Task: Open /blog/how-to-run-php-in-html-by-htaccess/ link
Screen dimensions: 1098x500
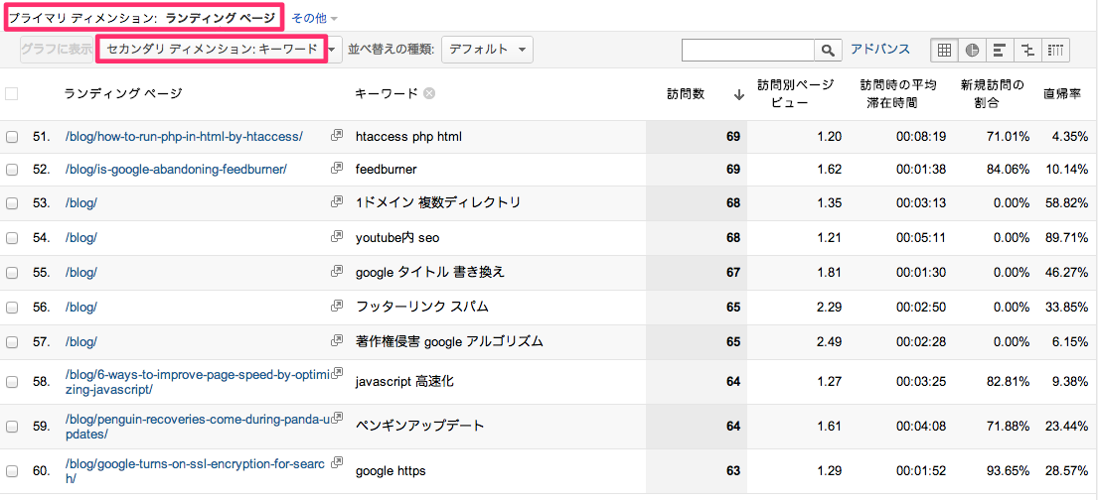Action: pos(184,136)
